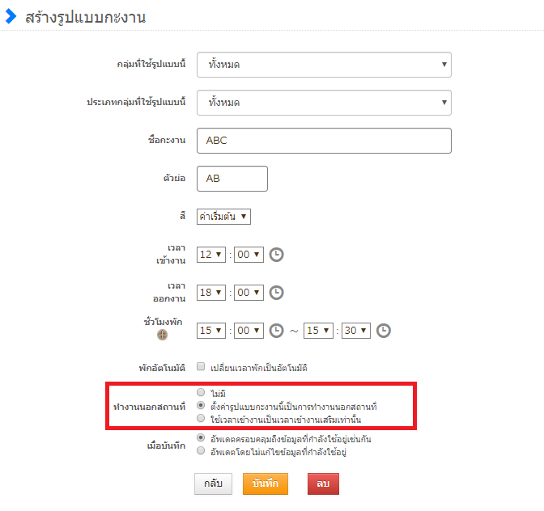This screenshot has width=544, height=511.
Task: Click the red ลบ delete button
Action: (323, 483)
